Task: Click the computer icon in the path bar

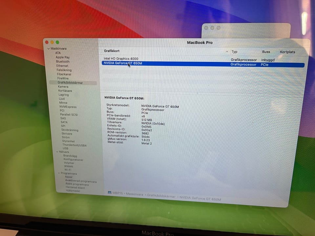Action: point(110,192)
